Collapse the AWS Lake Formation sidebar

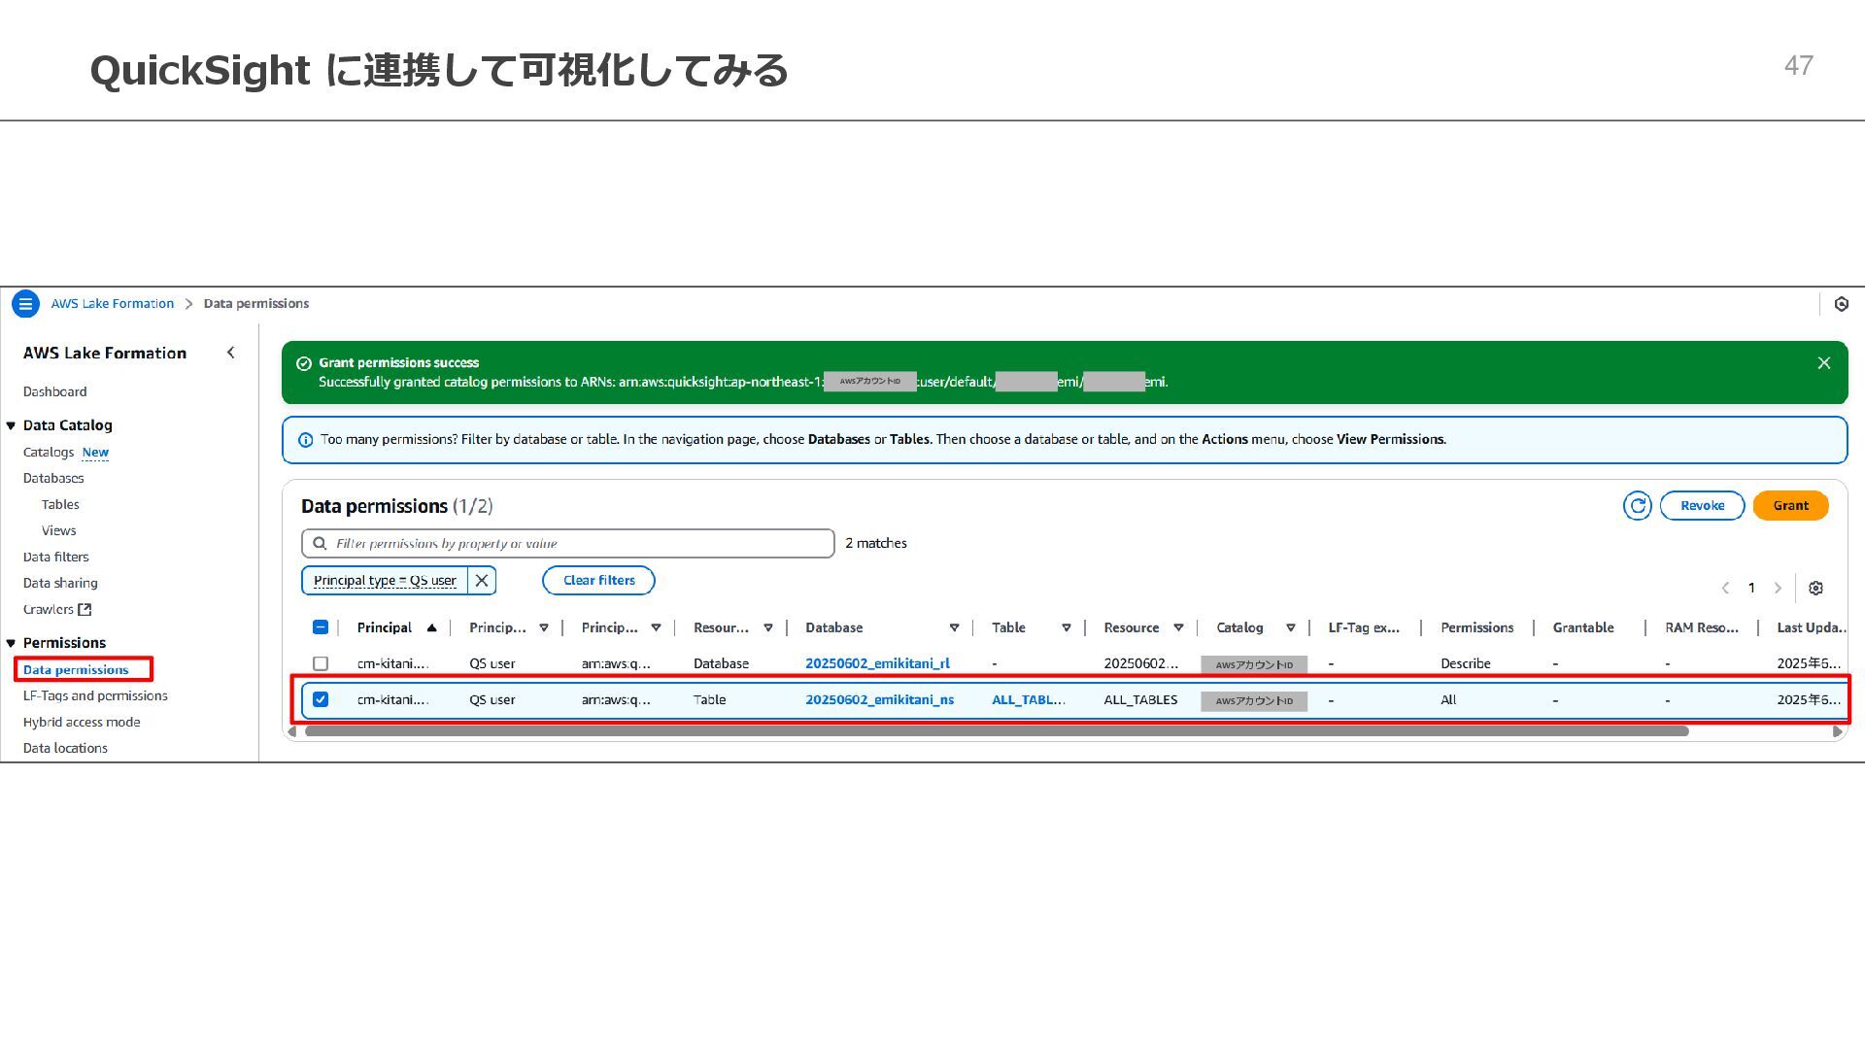(x=230, y=353)
